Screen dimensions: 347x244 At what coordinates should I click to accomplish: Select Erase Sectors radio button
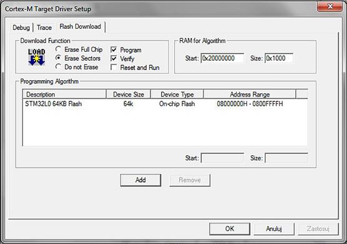(x=58, y=58)
